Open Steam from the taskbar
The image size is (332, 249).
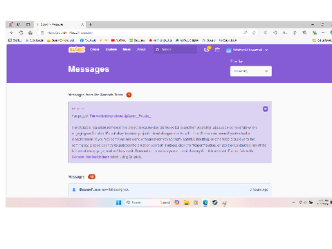(x=215, y=203)
